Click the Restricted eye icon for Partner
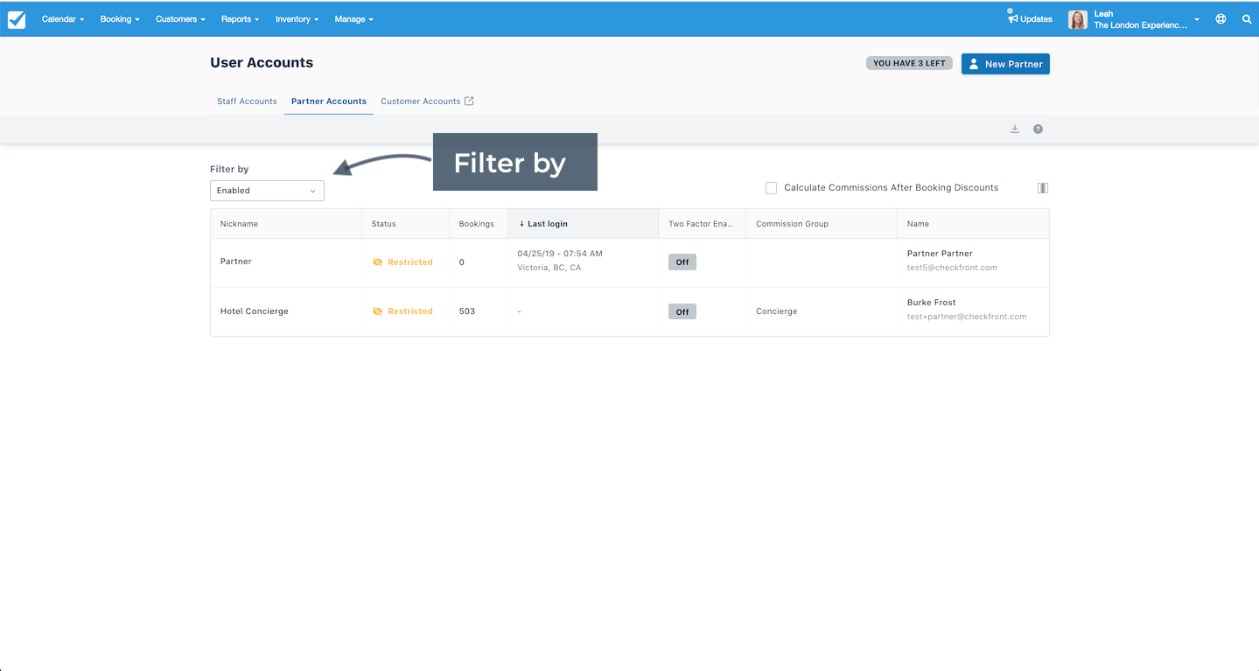Screen dimensions: 1259x671 pos(378,262)
